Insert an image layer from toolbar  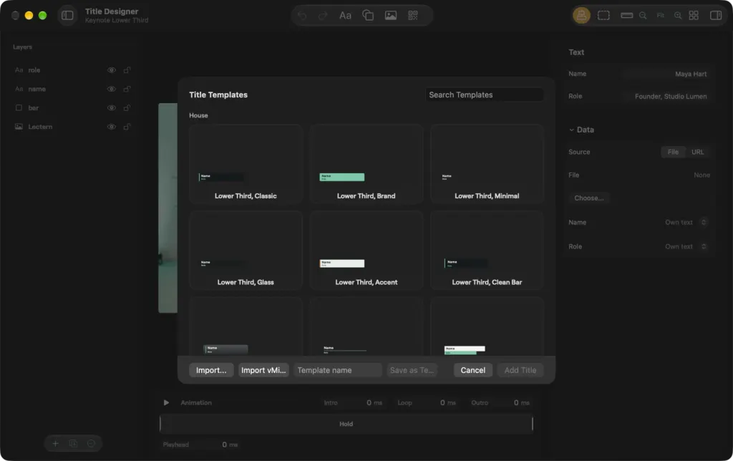[391, 16]
